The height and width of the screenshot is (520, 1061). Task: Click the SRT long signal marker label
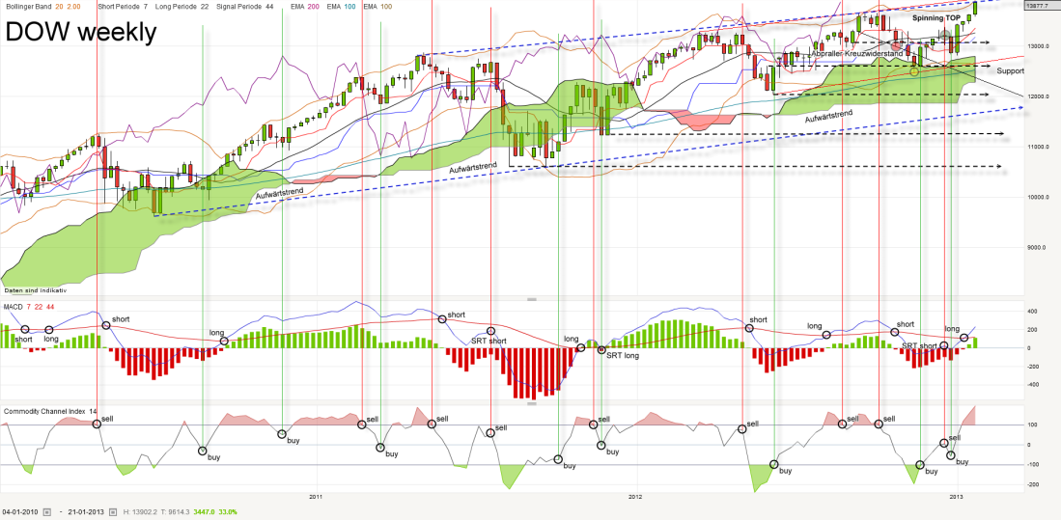[622, 356]
